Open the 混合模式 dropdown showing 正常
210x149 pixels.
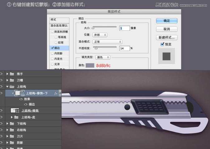(107, 42)
